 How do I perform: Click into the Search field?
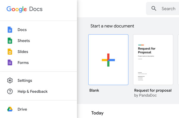pyautogui.click(x=163, y=9)
